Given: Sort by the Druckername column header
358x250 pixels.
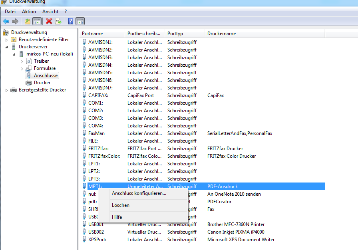Looking at the screenshot, I should tap(265, 34).
